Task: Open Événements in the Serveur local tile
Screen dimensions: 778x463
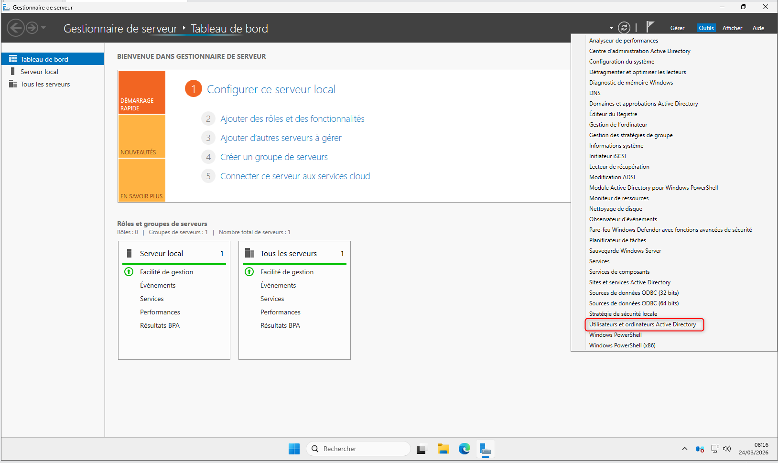Action: click(158, 285)
